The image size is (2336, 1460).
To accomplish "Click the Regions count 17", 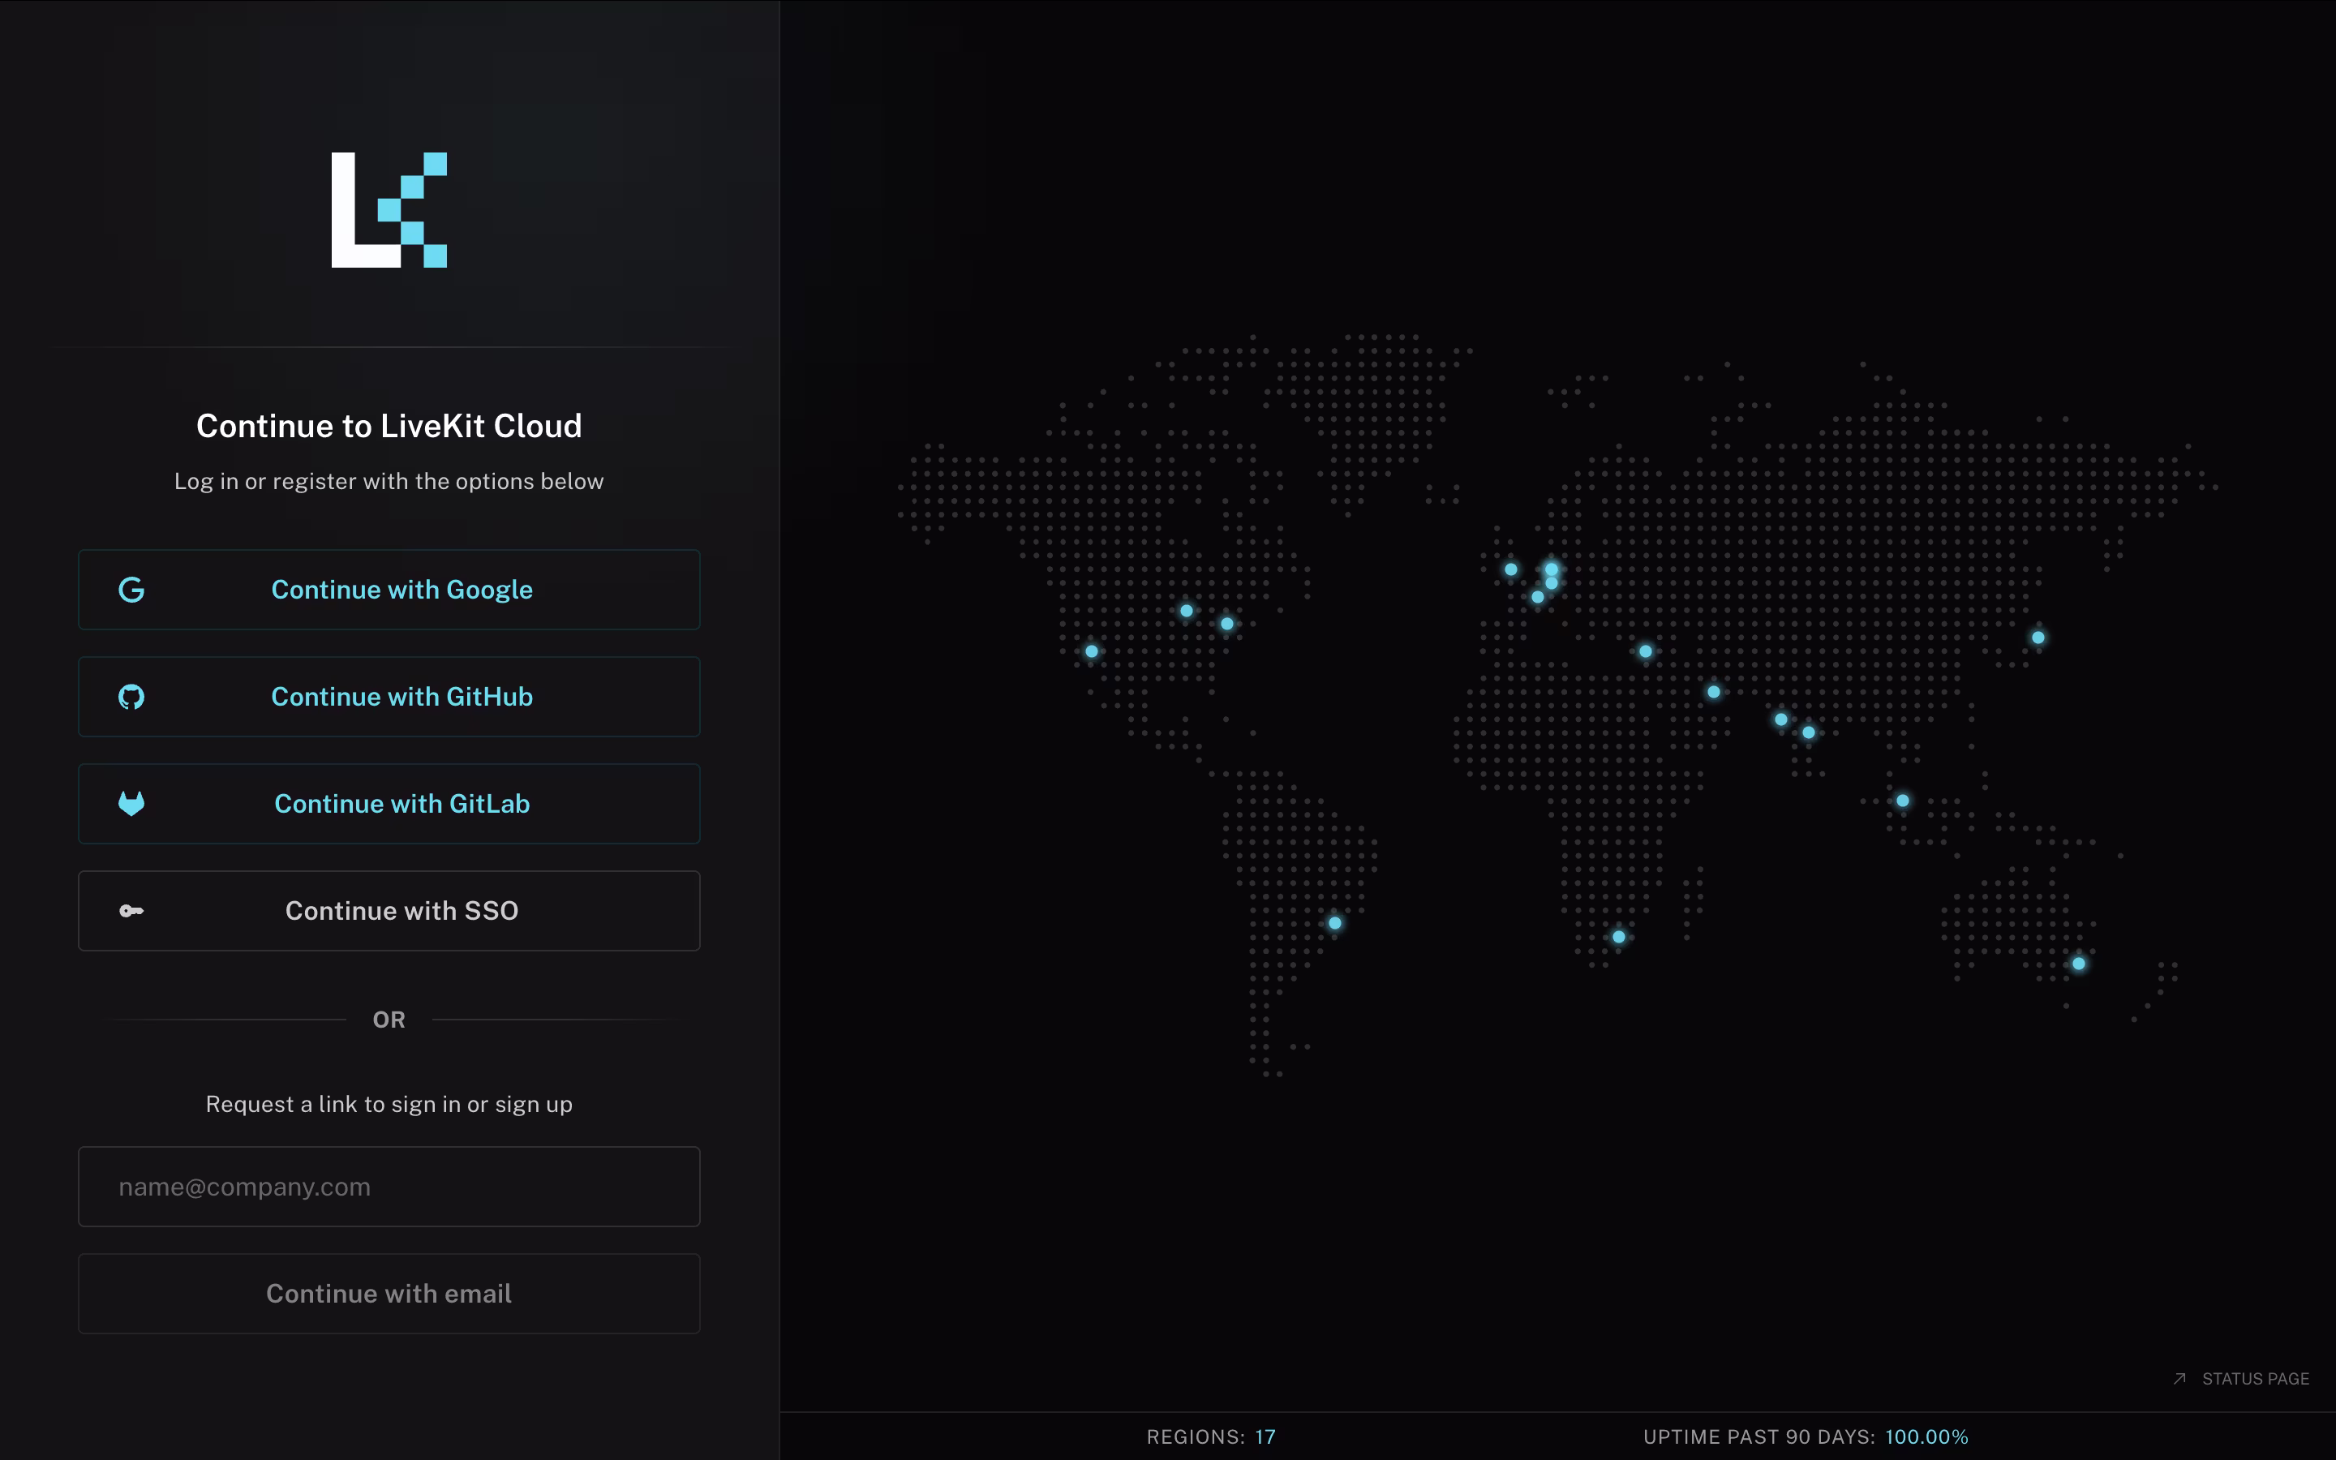I will 1265,1436.
